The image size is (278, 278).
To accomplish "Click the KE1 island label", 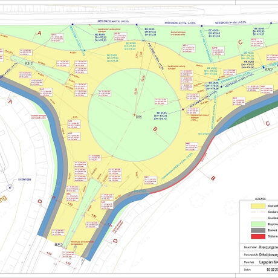I will 28,63.
